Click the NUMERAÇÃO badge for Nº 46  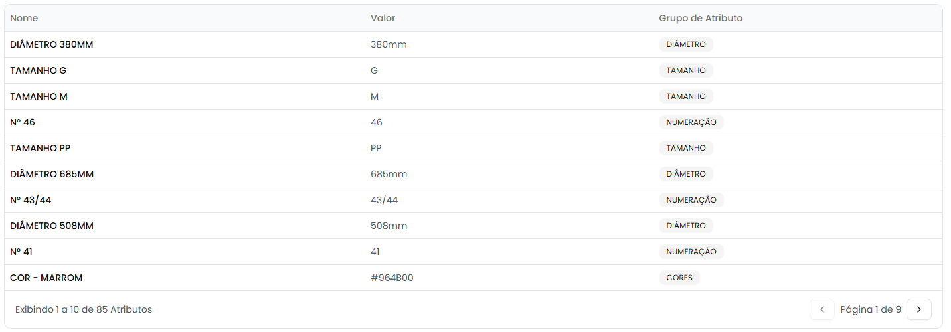pyautogui.click(x=691, y=122)
